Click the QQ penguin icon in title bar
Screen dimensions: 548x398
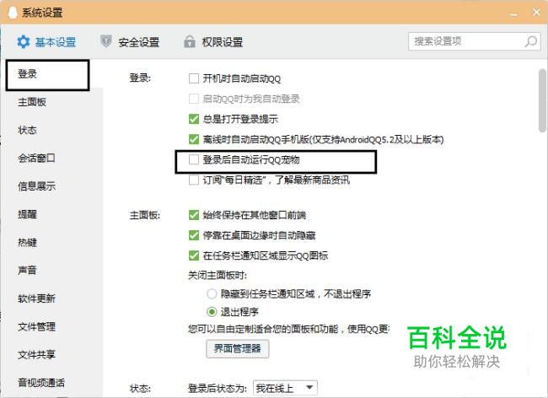[13, 13]
